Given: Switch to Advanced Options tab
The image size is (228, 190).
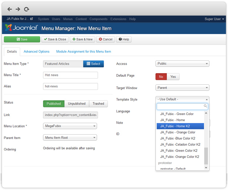Looking at the screenshot, I should pos(37,51).
